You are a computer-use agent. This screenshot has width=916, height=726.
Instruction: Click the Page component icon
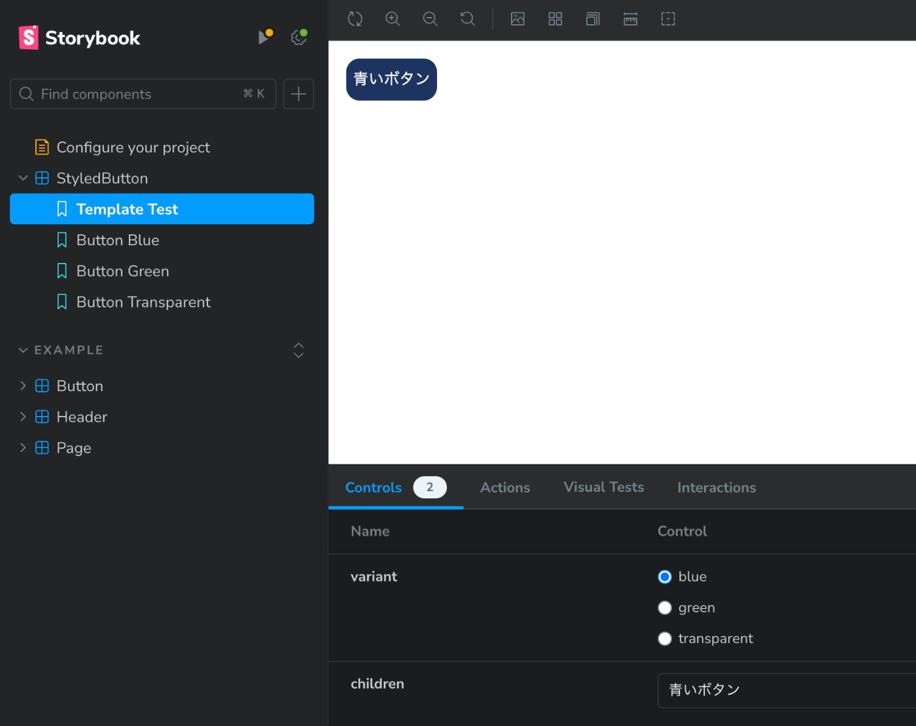42,447
